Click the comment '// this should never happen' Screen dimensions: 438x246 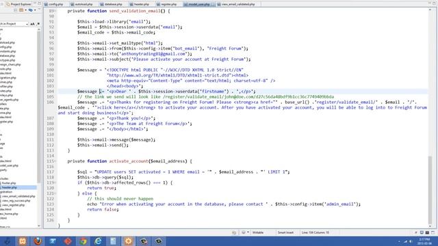click(x=120, y=199)
